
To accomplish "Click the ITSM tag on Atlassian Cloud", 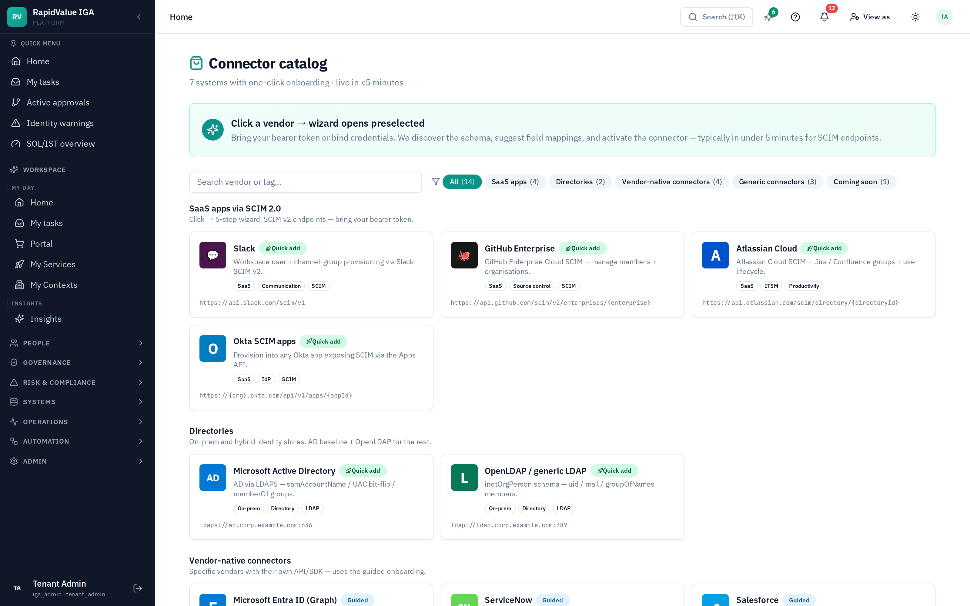I will click(771, 286).
